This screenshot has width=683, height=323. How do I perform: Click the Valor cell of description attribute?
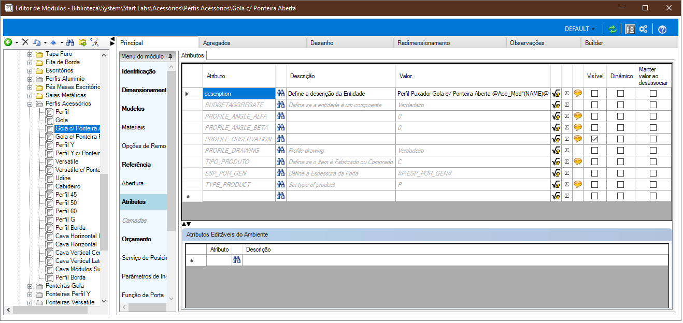point(473,94)
